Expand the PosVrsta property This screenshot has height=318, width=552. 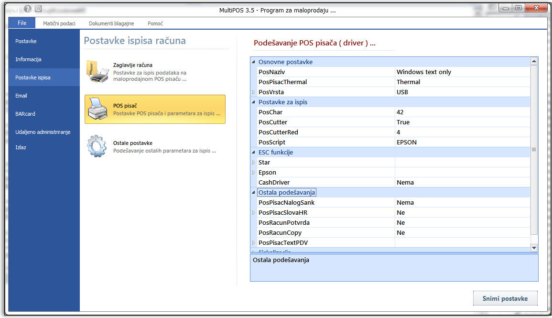tap(253, 92)
